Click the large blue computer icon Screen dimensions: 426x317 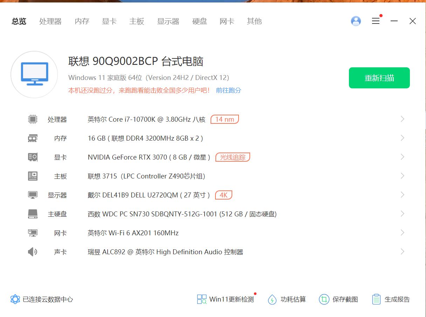click(34, 74)
